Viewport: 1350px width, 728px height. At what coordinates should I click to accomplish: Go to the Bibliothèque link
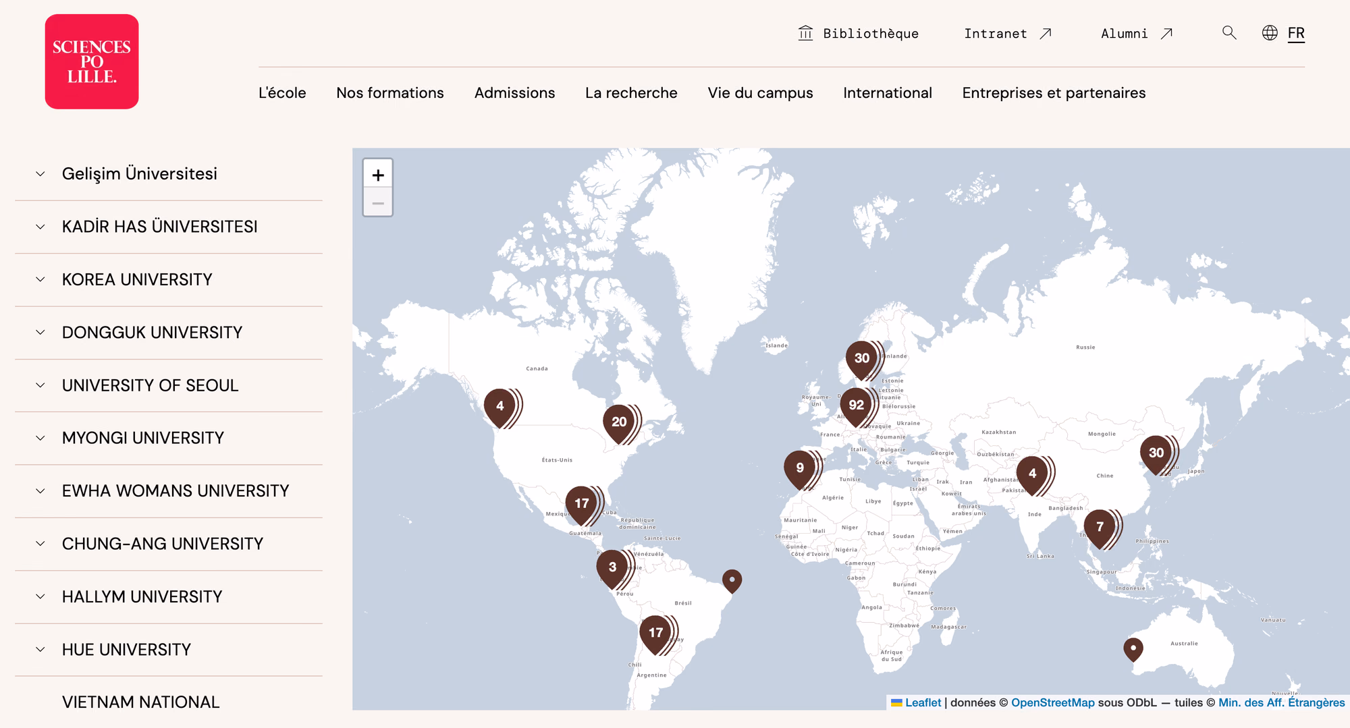click(x=871, y=34)
